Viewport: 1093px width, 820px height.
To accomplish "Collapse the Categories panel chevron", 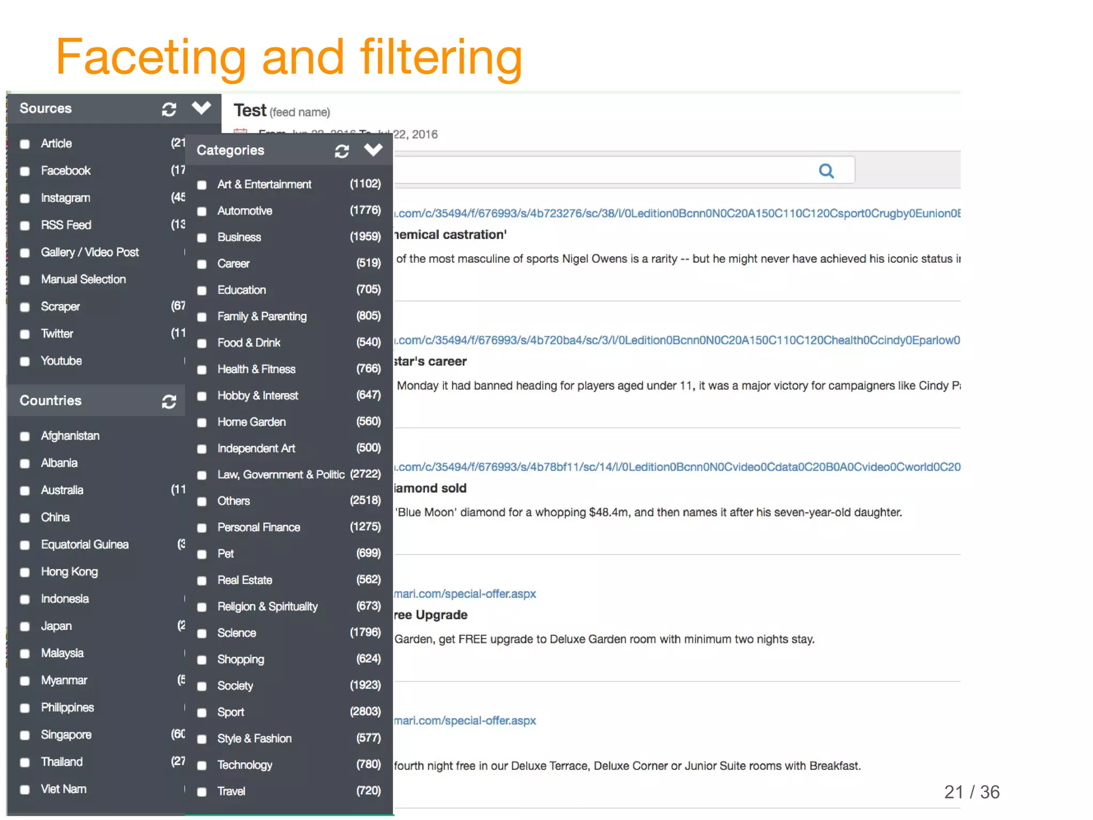I will 373,150.
